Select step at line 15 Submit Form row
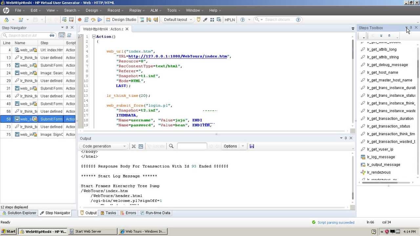The image size is (420, 236). tap(38, 66)
